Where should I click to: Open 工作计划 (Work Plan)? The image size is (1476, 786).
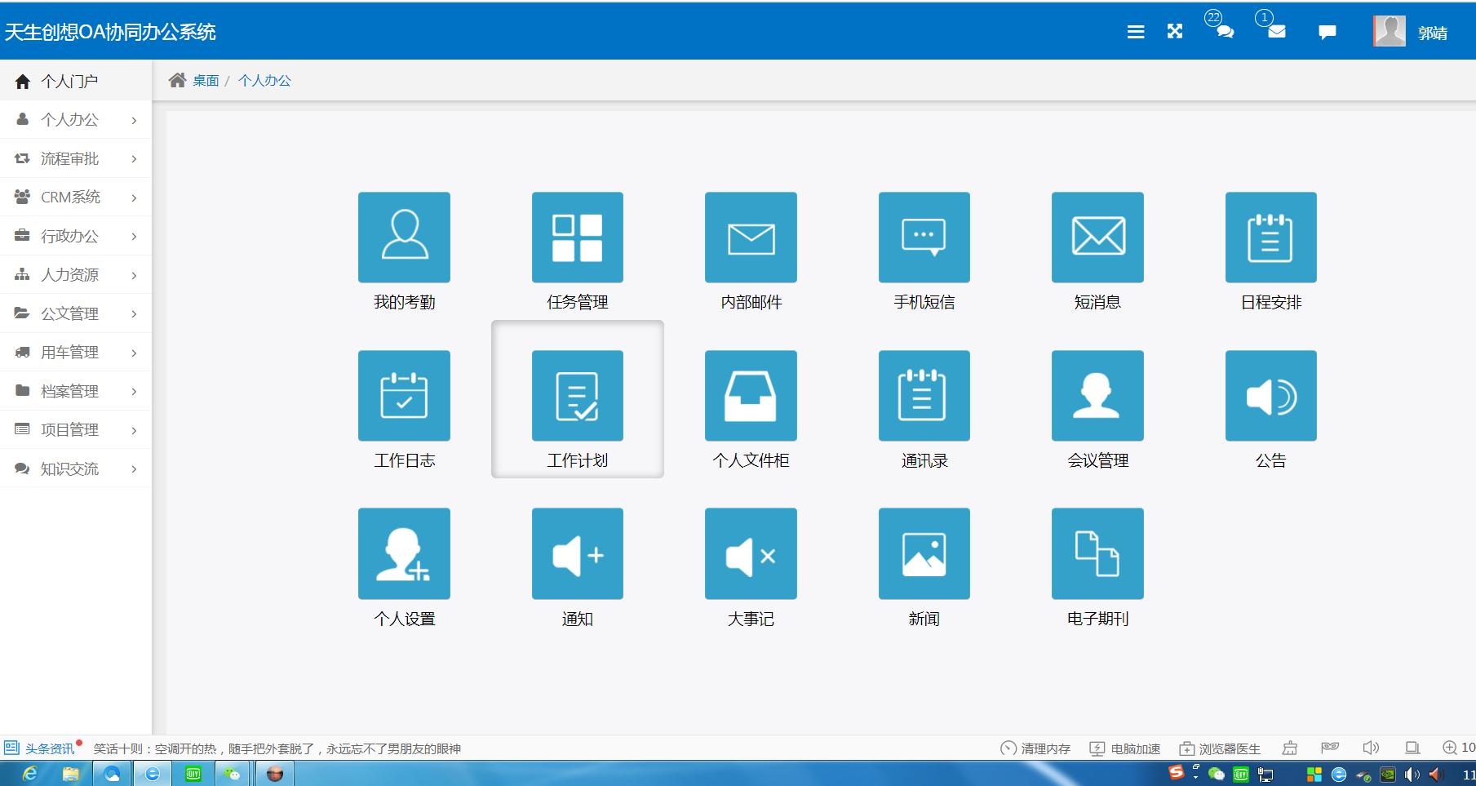pyautogui.click(x=577, y=396)
